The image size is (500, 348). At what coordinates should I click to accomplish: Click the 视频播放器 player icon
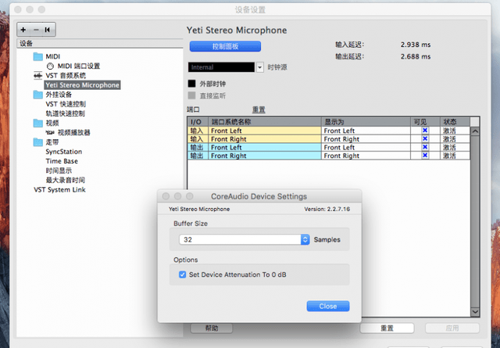tap(50, 132)
